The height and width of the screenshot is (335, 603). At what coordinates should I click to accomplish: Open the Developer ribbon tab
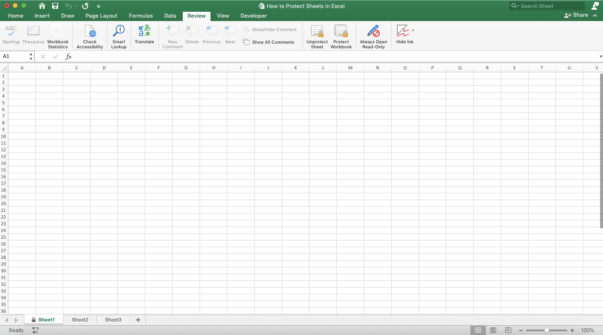253,16
